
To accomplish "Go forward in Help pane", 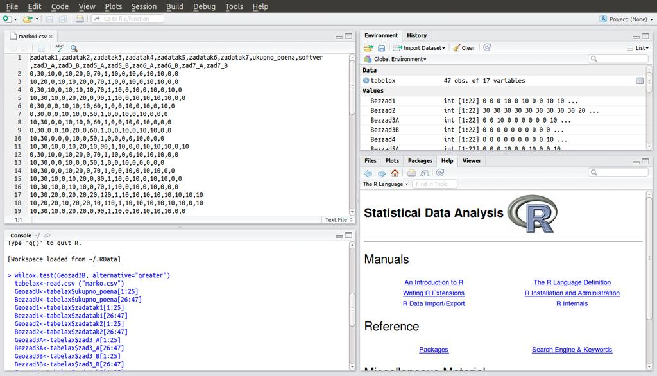I will pos(382,173).
